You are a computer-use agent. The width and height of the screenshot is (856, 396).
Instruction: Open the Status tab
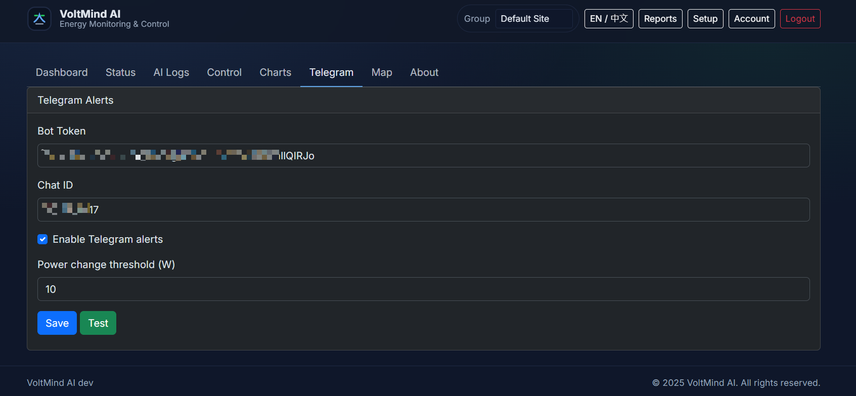[x=120, y=72]
